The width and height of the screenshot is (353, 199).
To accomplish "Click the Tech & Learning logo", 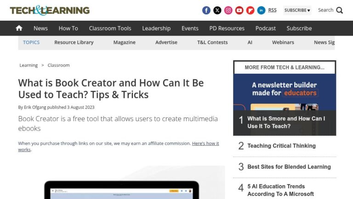I will tap(50, 11).
